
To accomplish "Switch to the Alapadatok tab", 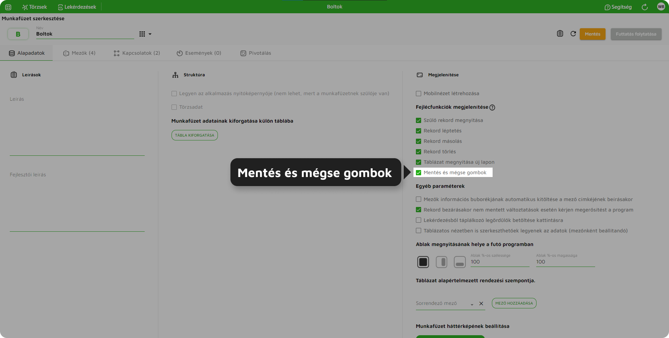I will click(x=26, y=53).
